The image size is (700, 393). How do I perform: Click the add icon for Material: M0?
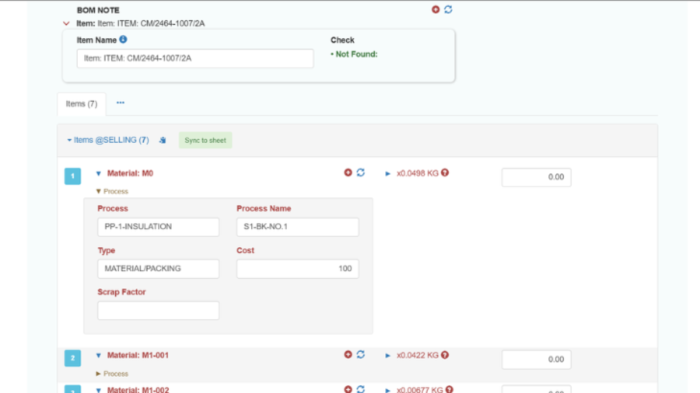348,172
